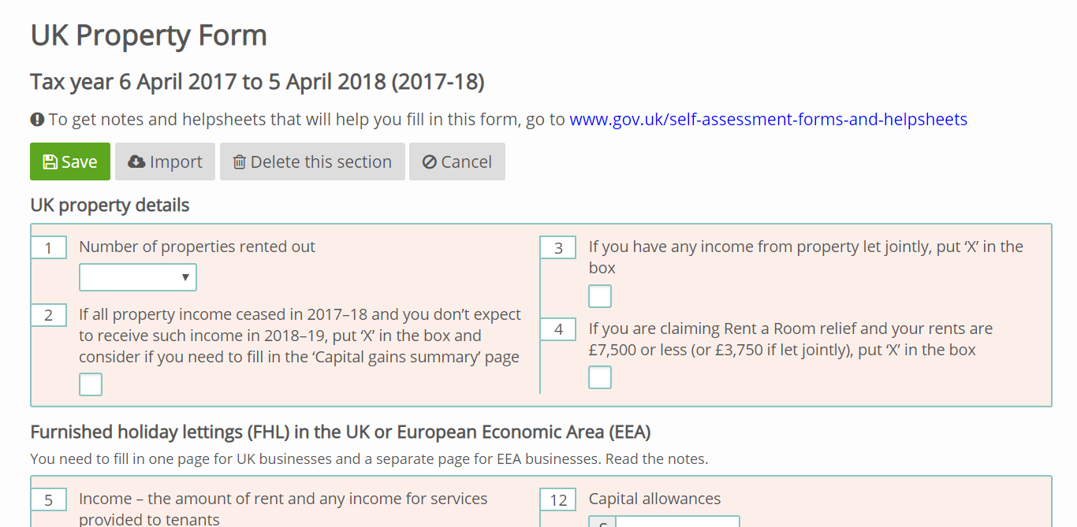1077x527 pixels.
Task: Click the cloud download icon on Import
Action: pos(136,162)
